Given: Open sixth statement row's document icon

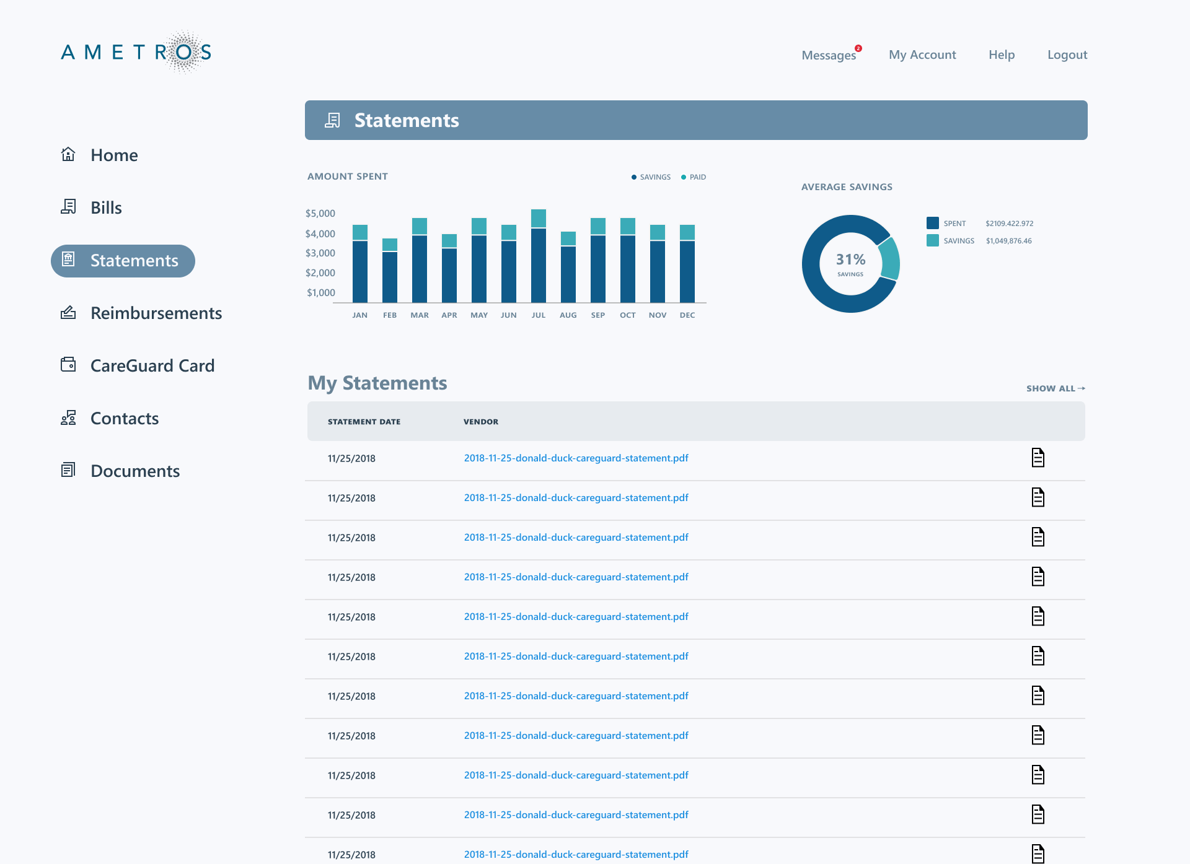Looking at the screenshot, I should [1038, 656].
